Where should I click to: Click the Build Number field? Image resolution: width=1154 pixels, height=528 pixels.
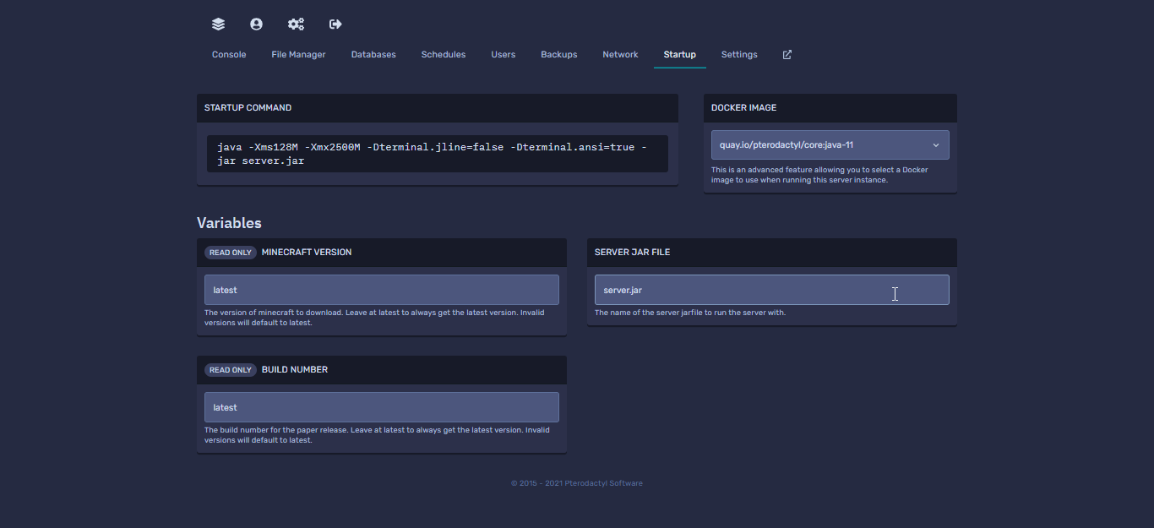point(381,407)
